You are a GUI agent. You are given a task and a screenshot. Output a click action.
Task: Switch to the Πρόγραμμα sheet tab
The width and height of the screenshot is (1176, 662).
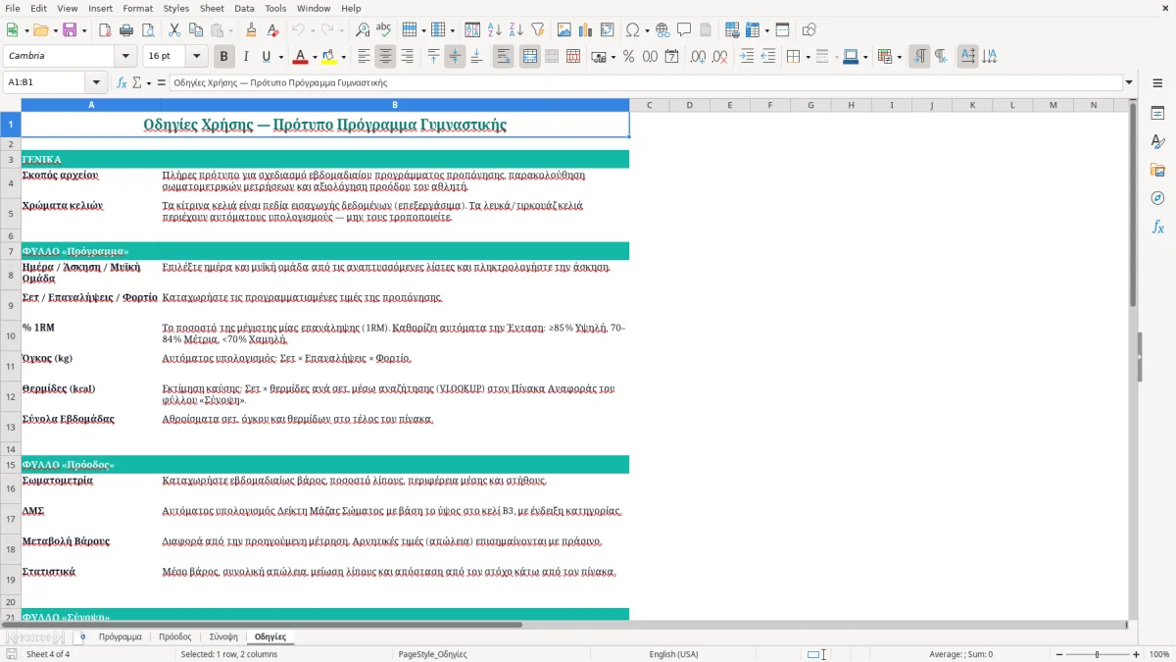click(120, 637)
